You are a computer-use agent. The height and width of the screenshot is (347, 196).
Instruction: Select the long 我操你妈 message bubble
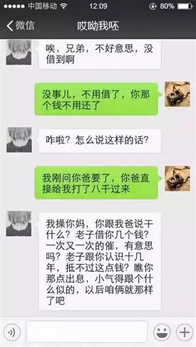pos(99,262)
